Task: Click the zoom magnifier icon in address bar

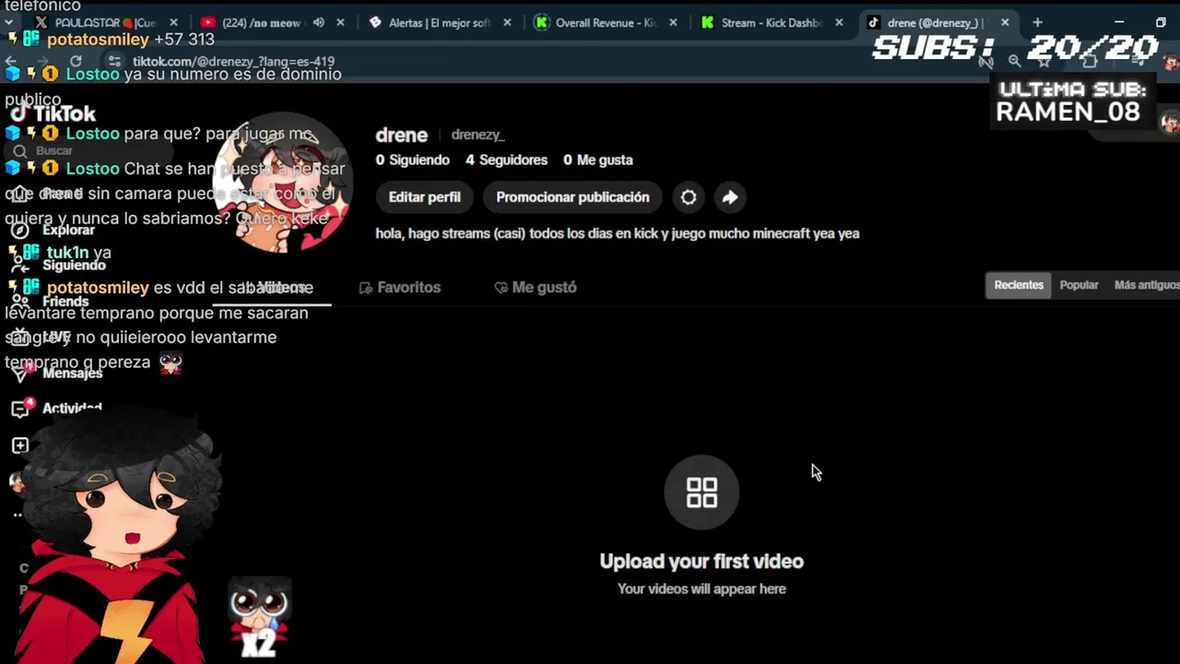Action: [1014, 62]
